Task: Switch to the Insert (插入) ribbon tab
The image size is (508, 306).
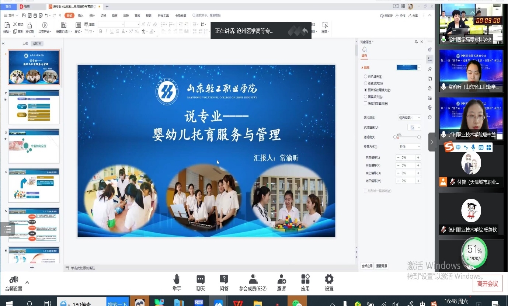Action: point(81,15)
